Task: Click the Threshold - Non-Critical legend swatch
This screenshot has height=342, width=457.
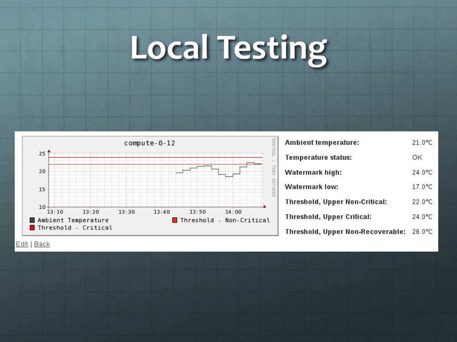Action: (x=174, y=220)
